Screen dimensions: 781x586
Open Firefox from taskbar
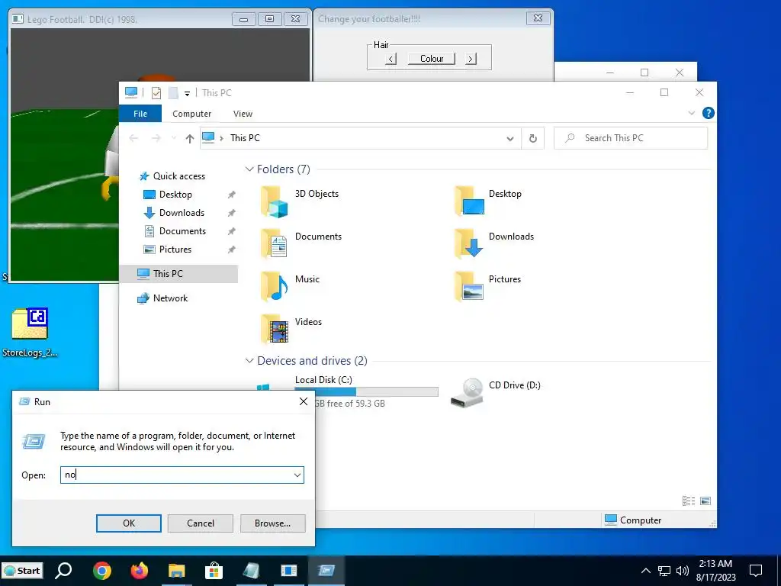pyautogui.click(x=140, y=571)
